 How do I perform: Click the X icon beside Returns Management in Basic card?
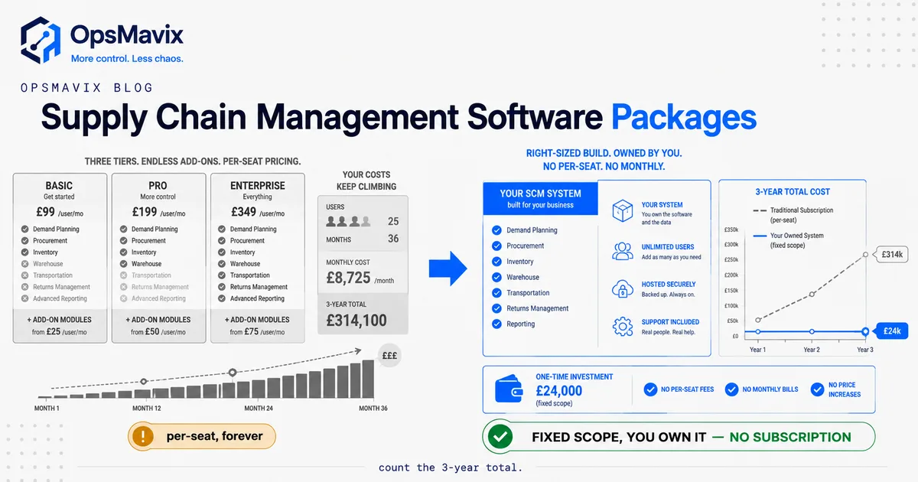pyautogui.click(x=25, y=287)
